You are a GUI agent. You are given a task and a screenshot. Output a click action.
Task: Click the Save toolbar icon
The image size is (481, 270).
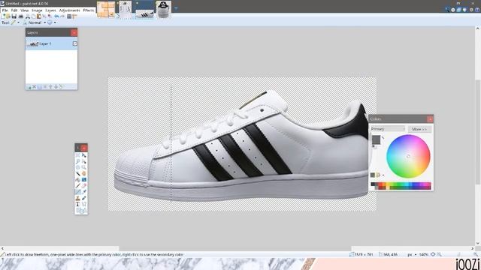(x=14, y=16)
